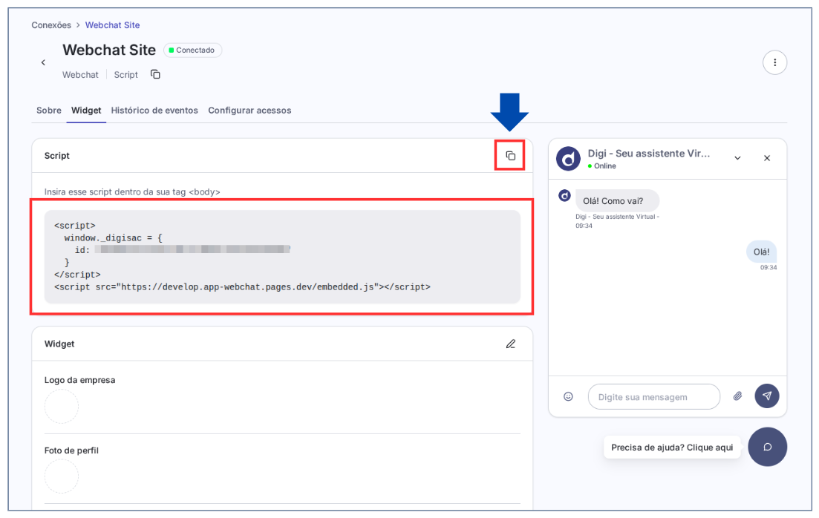Select the Foto de perfil placeholder

click(x=62, y=476)
